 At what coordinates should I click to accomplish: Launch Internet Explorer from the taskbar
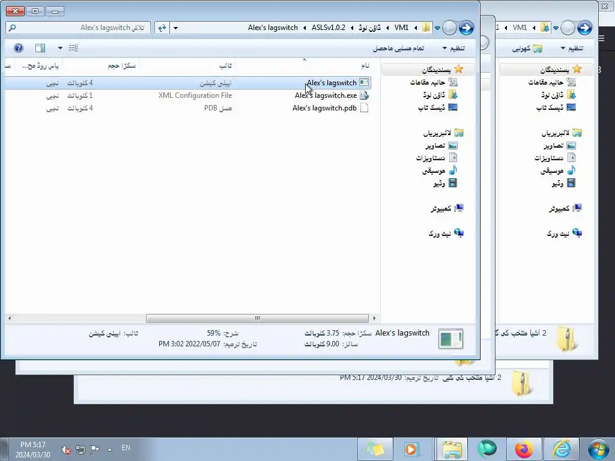coord(562,449)
